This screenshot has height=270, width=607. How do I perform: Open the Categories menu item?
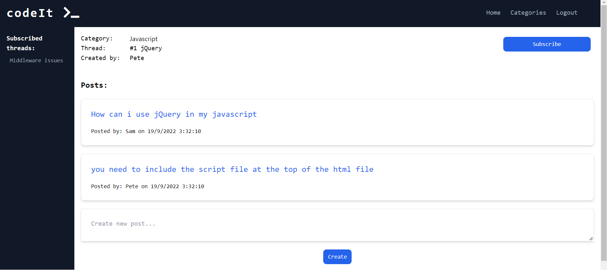pos(528,13)
